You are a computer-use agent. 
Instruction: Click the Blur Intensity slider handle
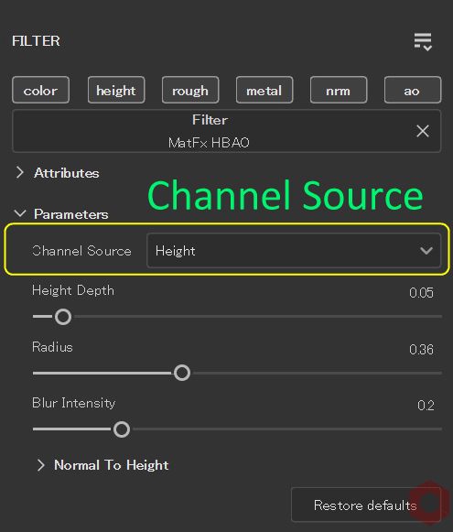click(122, 429)
